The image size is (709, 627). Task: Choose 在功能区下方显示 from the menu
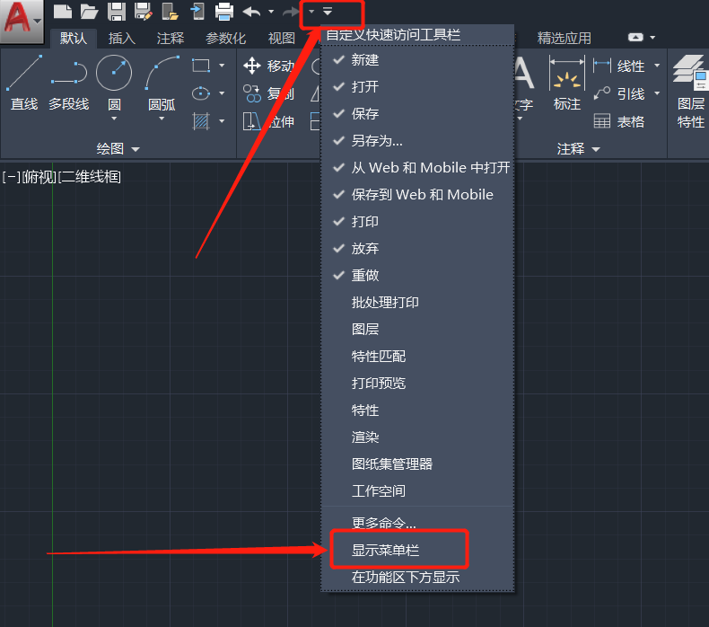click(x=417, y=578)
